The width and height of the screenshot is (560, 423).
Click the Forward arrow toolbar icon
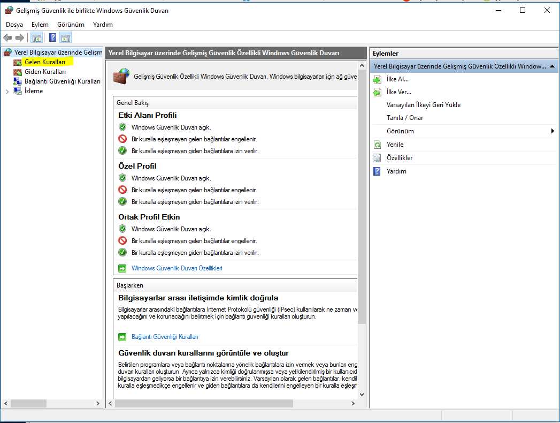click(x=20, y=37)
